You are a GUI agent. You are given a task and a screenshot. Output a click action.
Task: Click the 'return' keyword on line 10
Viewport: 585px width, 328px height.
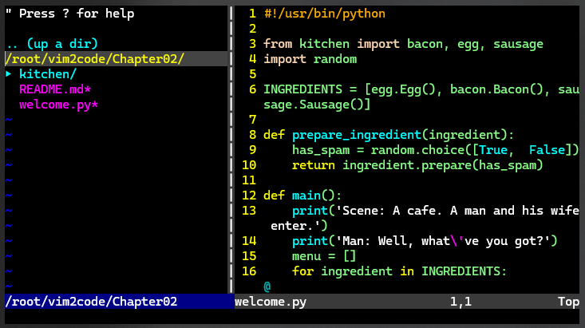(x=314, y=165)
